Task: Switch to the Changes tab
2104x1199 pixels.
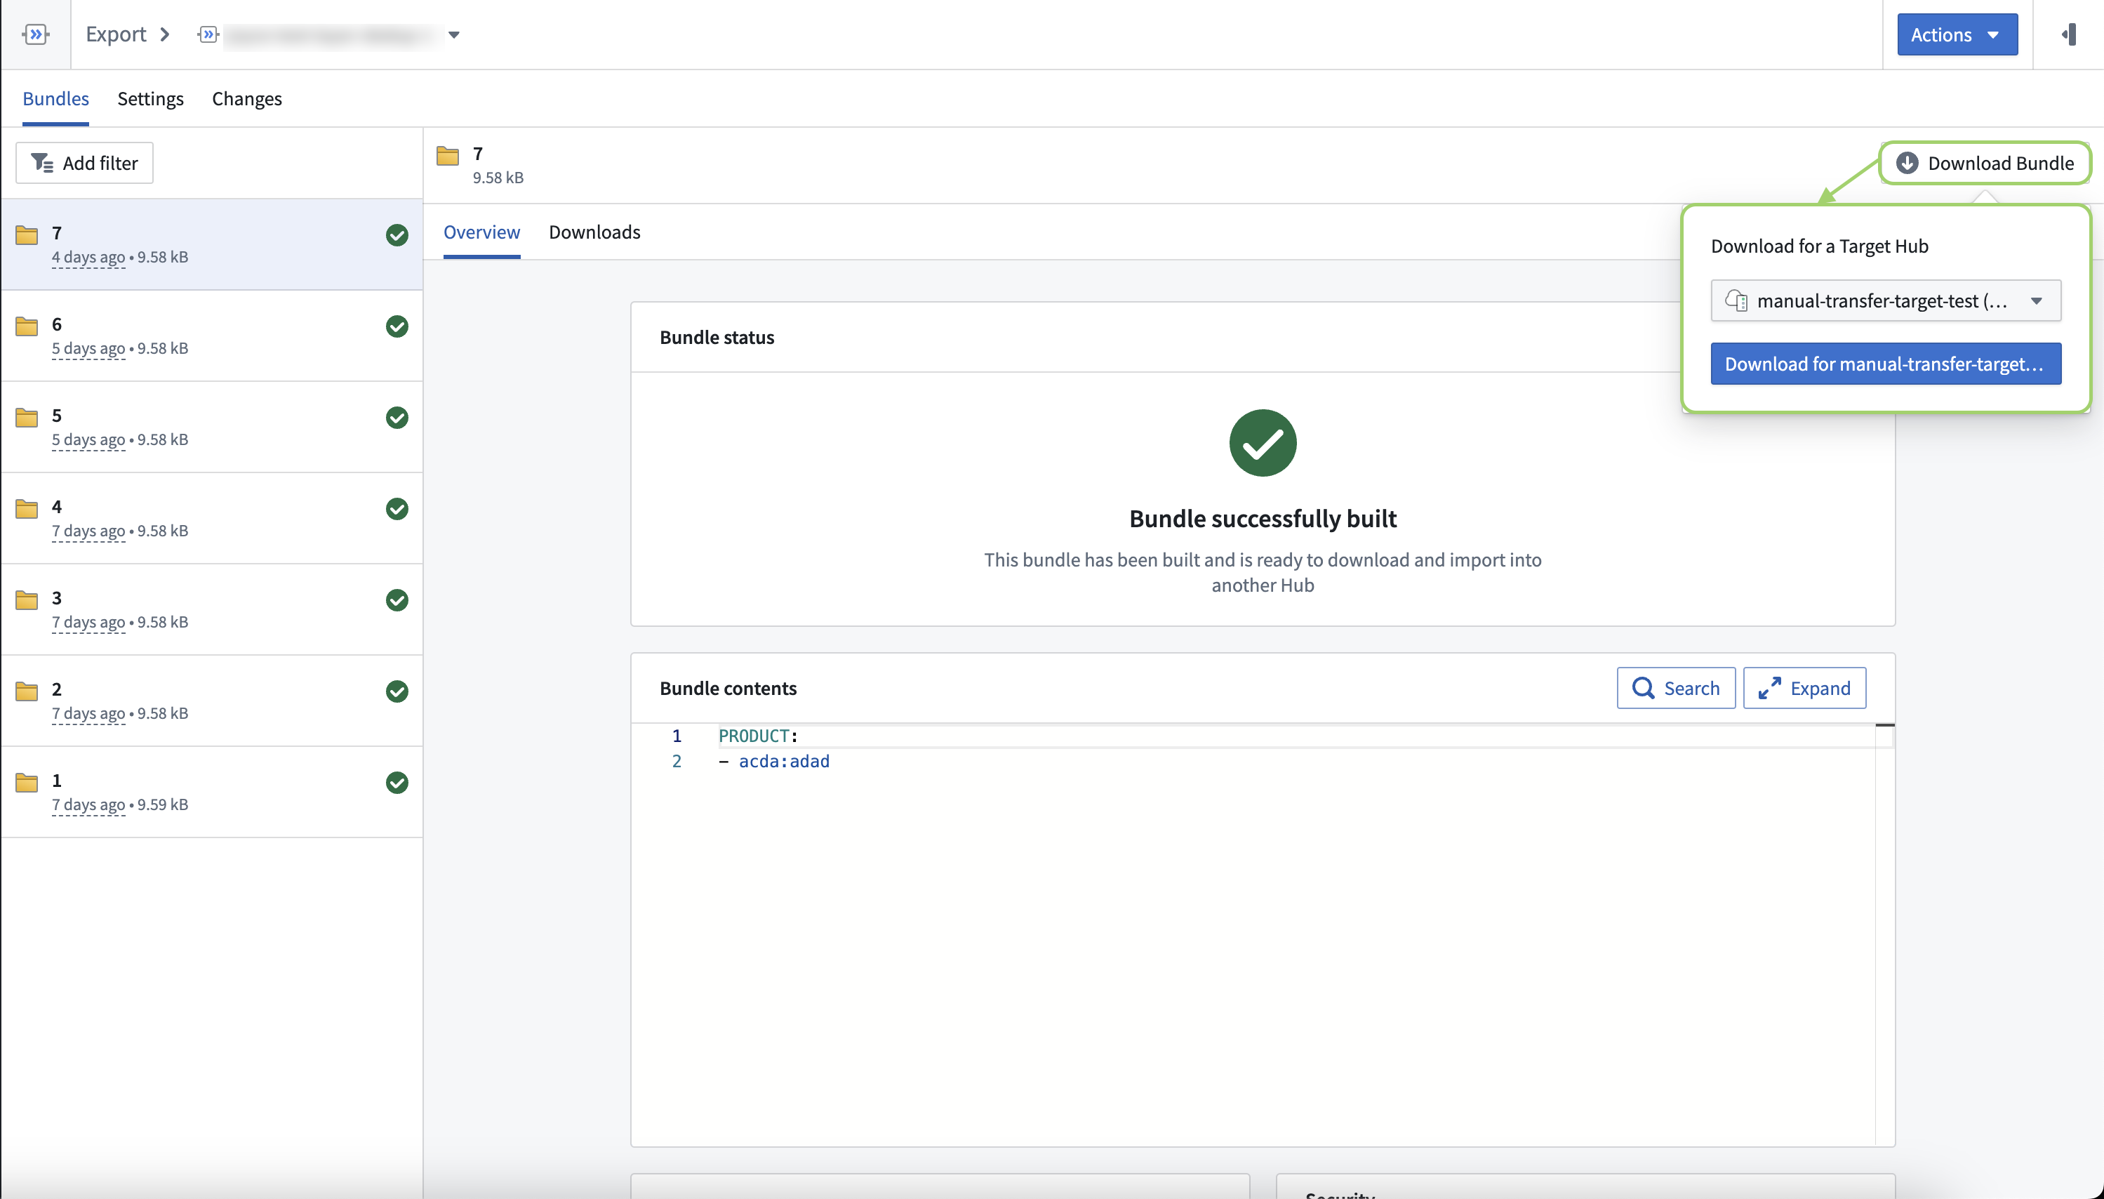Action: 247,98
